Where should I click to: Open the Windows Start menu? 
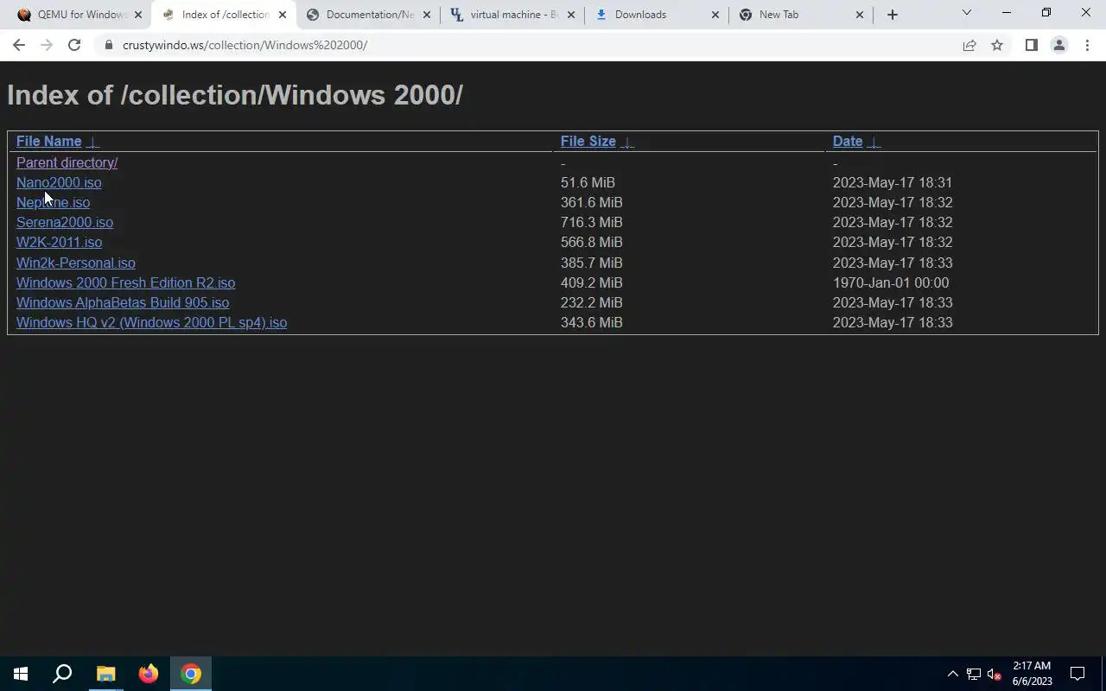click(x=21, y=674)
